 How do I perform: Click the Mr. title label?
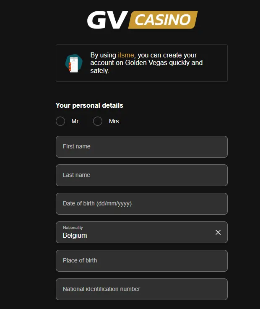75,121
